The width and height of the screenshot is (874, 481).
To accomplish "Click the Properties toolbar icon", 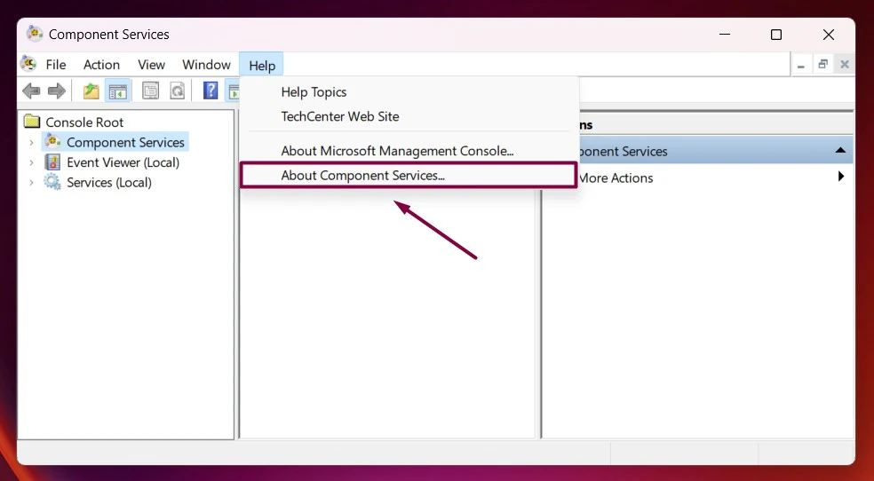I will (150, 91).
